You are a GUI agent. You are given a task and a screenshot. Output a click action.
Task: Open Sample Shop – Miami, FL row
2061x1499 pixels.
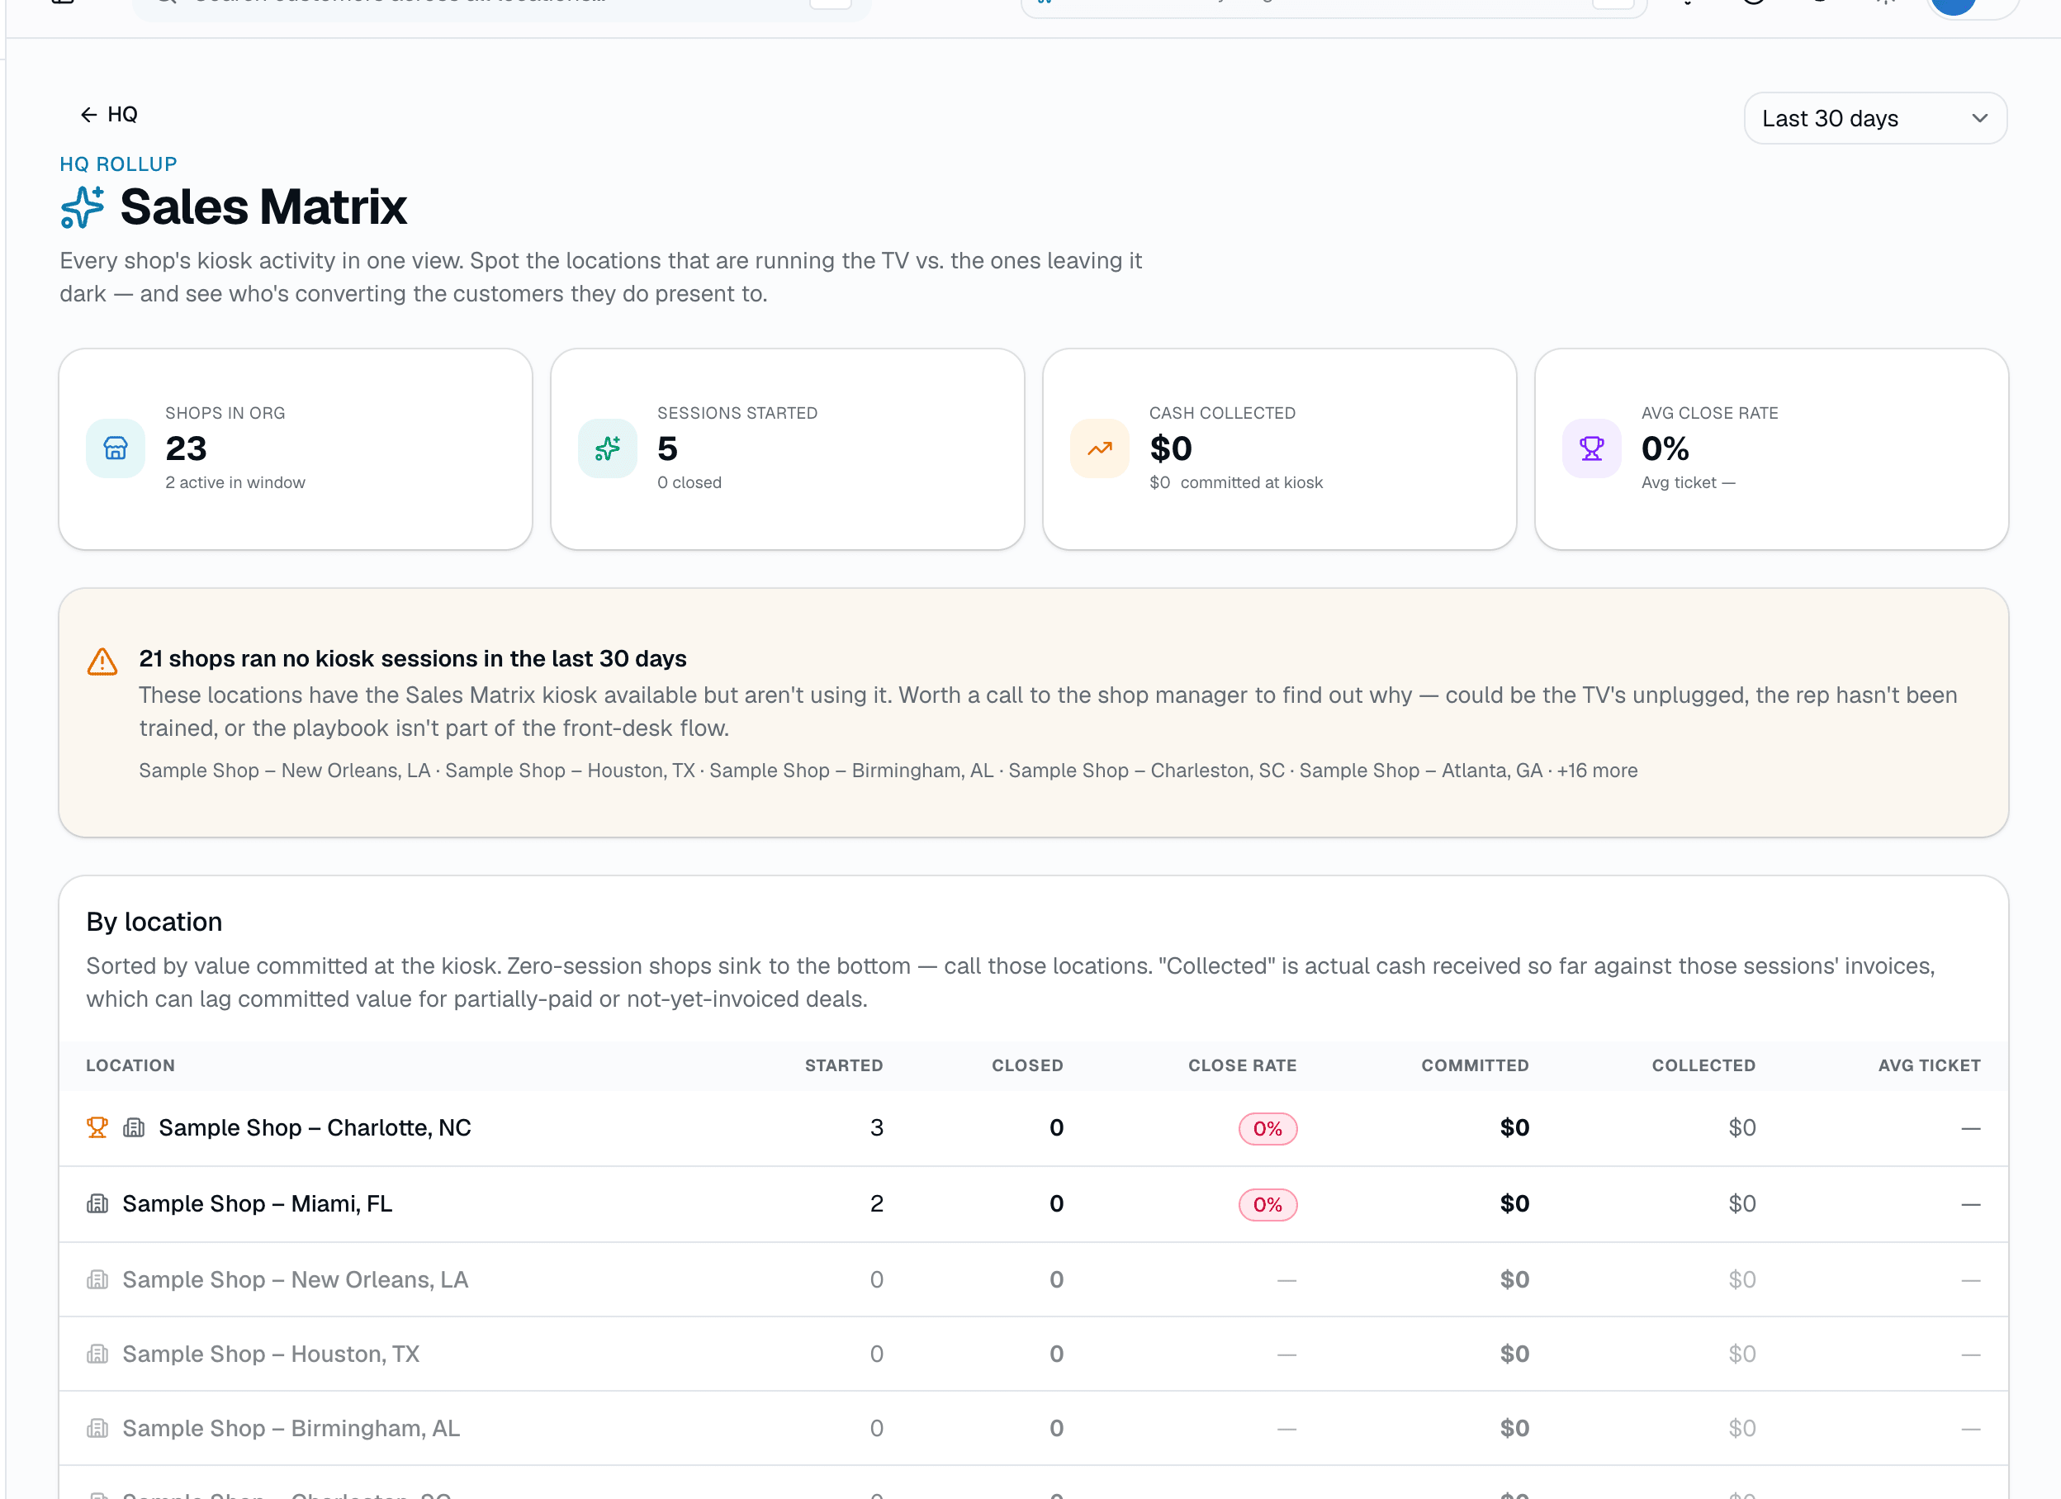pos(1033,1204)
